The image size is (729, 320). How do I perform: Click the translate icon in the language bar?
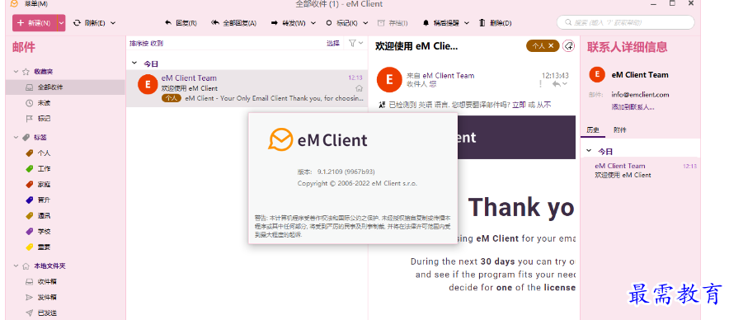[382, 105]
